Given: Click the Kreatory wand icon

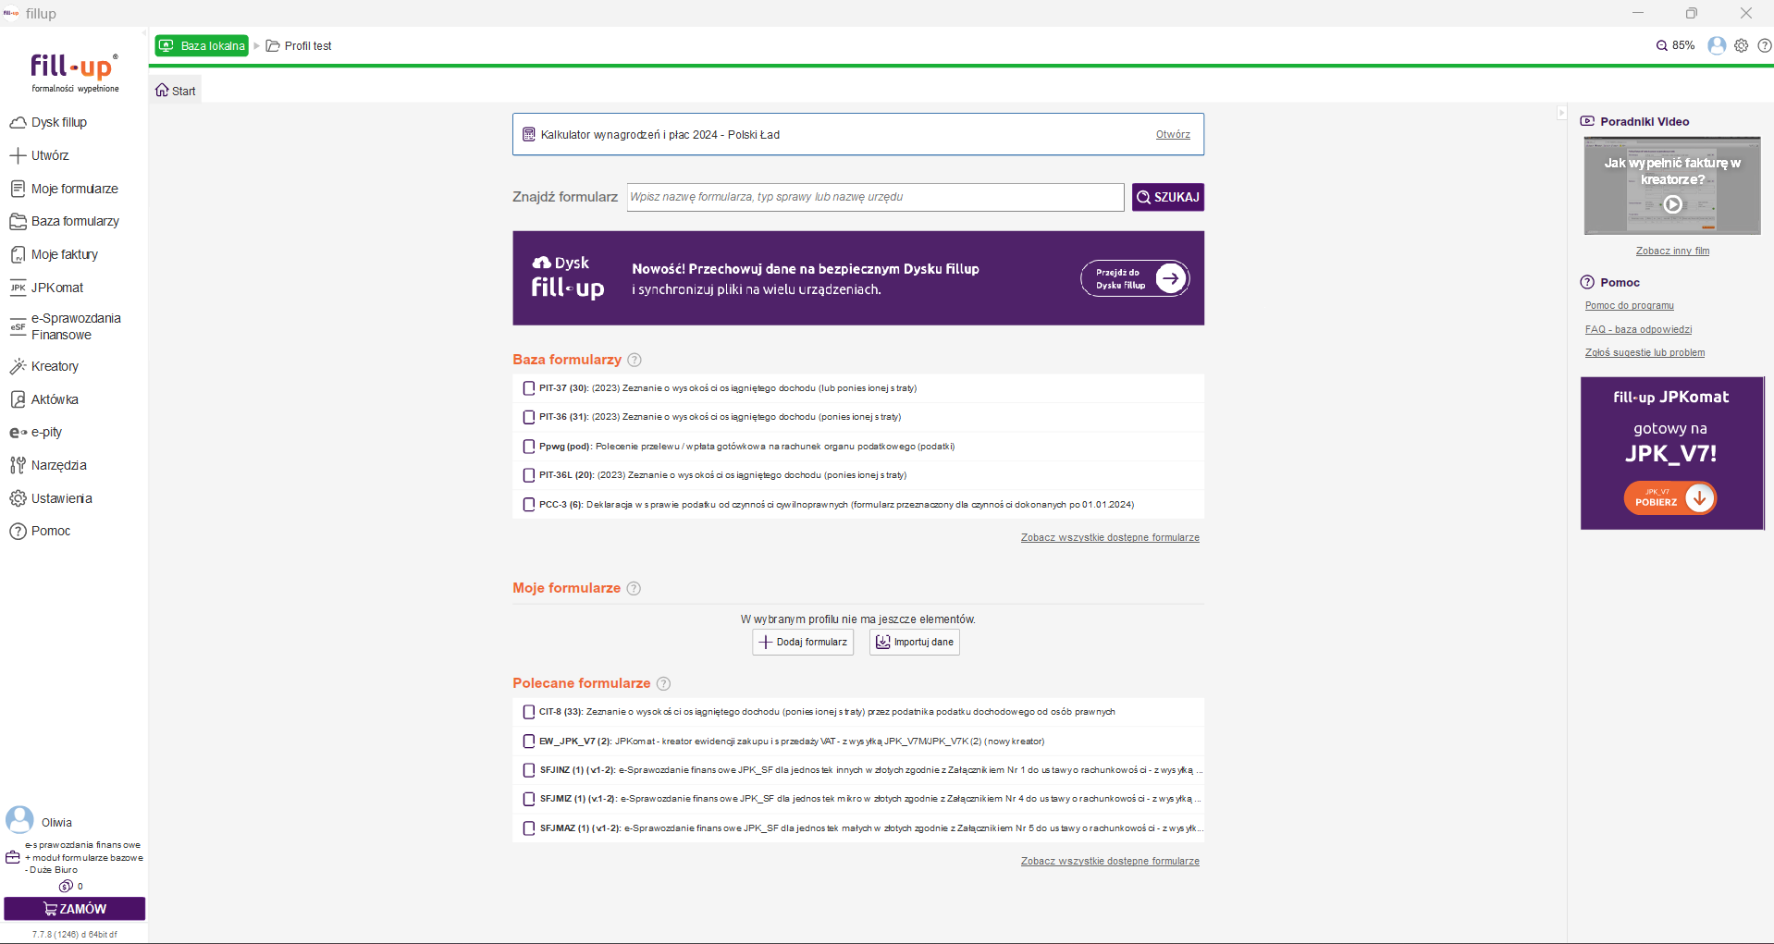Looking at the screenshot, I should point(18,366).
